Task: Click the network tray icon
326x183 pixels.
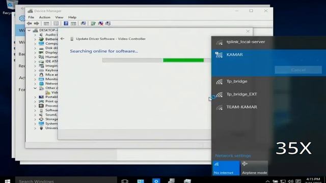Action: pyautogui.click(x=283, y=181)
